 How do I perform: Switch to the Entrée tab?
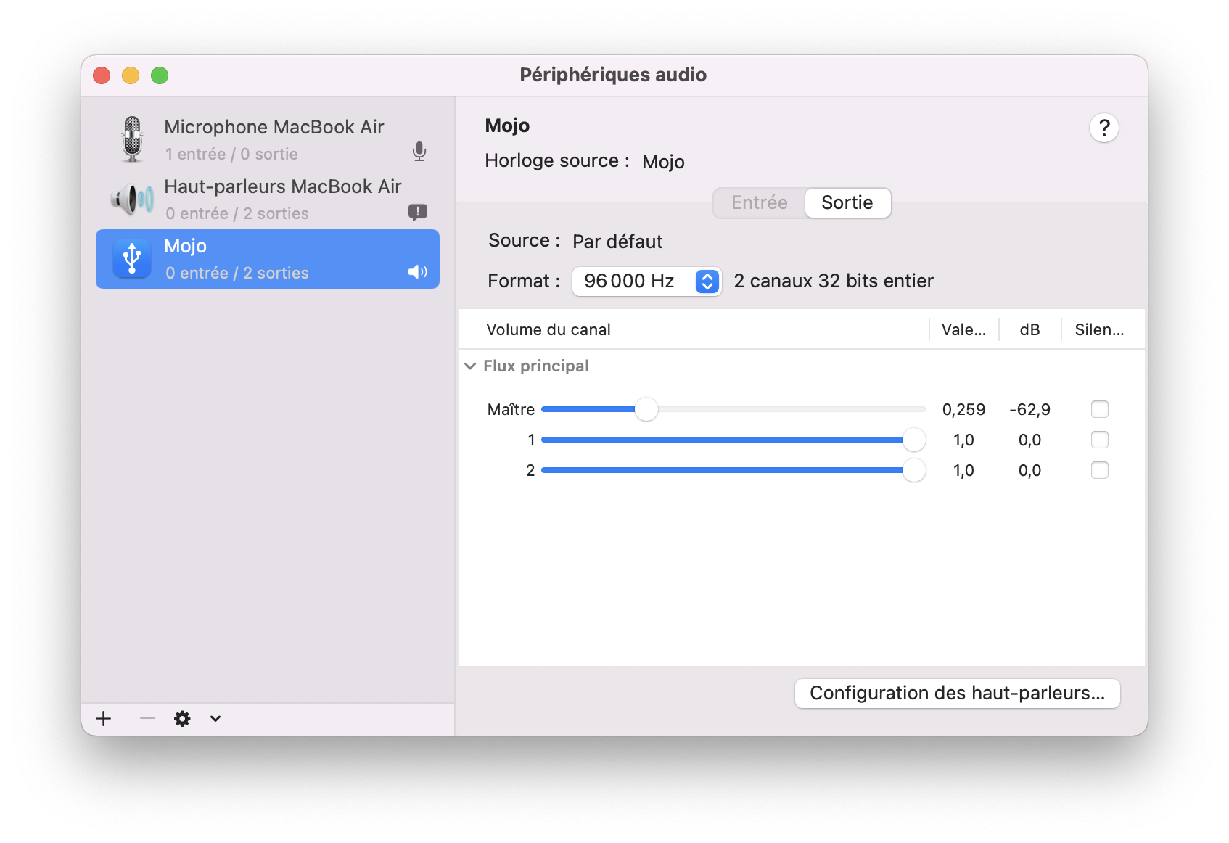(x=759, y=202)
